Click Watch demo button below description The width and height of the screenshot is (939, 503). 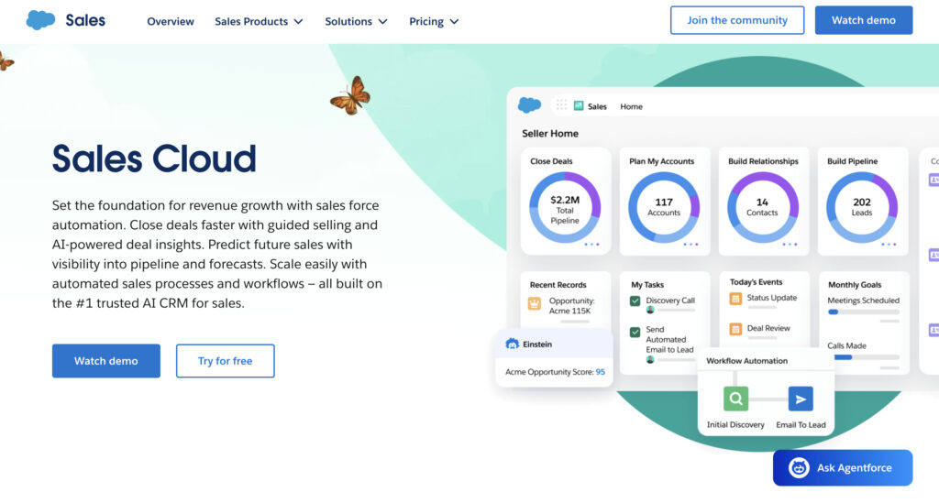[x=106, y=361]
